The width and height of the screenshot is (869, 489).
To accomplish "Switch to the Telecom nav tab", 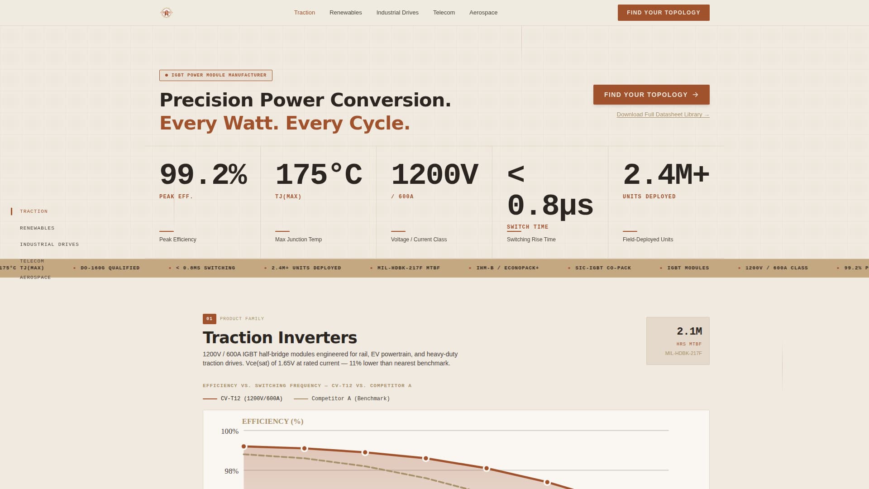I will (x=444, y=12).
